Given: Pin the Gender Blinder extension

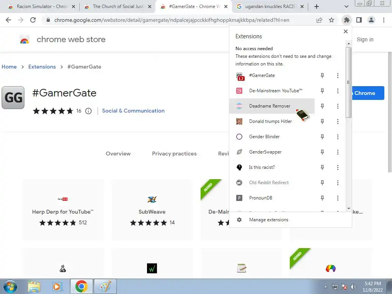Looking at the screenshot, I should tap(322, 137).
